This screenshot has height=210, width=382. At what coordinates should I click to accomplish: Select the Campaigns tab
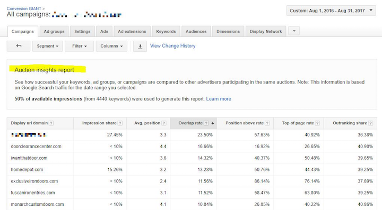[23, 32]
